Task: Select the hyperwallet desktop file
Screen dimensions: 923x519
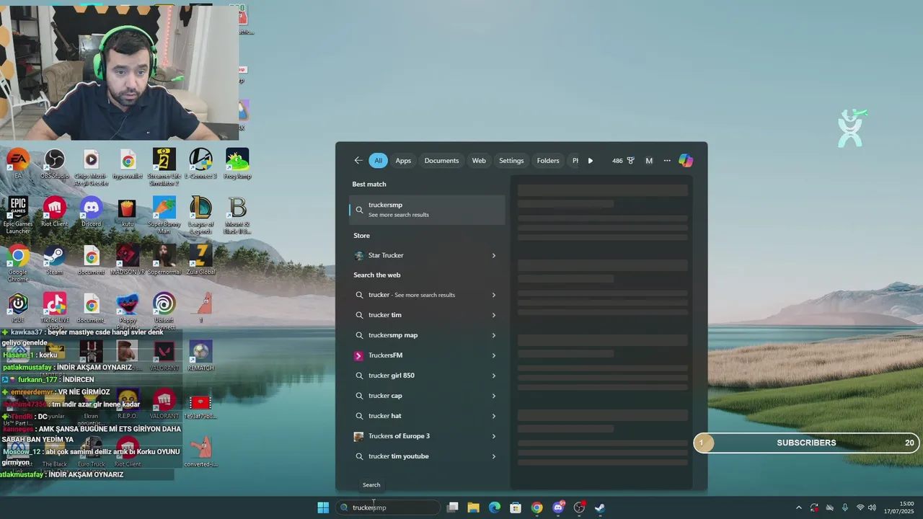Action: (x=128, y=163)
